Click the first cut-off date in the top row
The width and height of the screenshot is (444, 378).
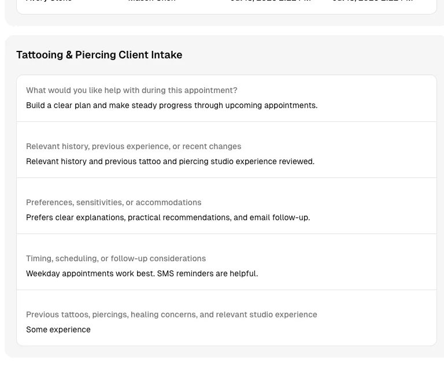pyautogui.click(x=271, y=1)
